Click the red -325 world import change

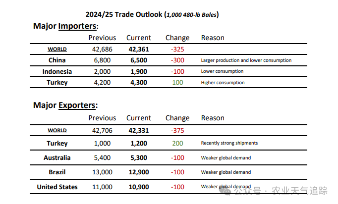(x=177, y=50)
